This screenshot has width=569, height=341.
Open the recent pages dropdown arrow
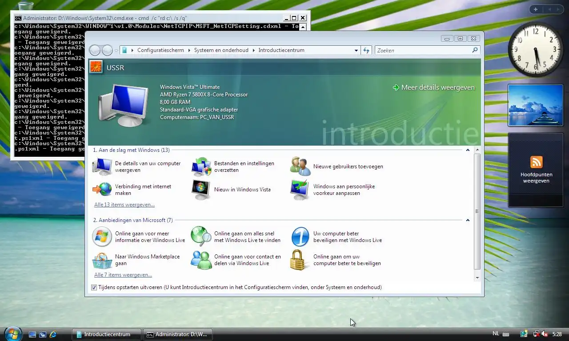(x=116, y=51)
